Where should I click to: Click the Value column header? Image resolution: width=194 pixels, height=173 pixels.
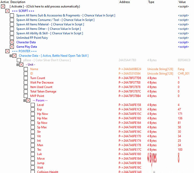point(182,2)
